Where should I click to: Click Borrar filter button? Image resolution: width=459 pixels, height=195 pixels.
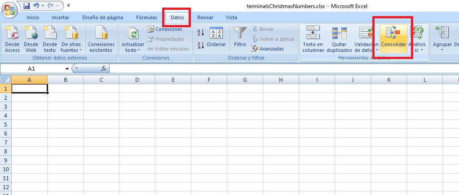(262, 29)
